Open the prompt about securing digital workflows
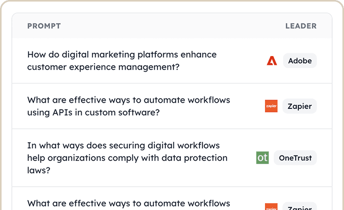 [127, 157]
